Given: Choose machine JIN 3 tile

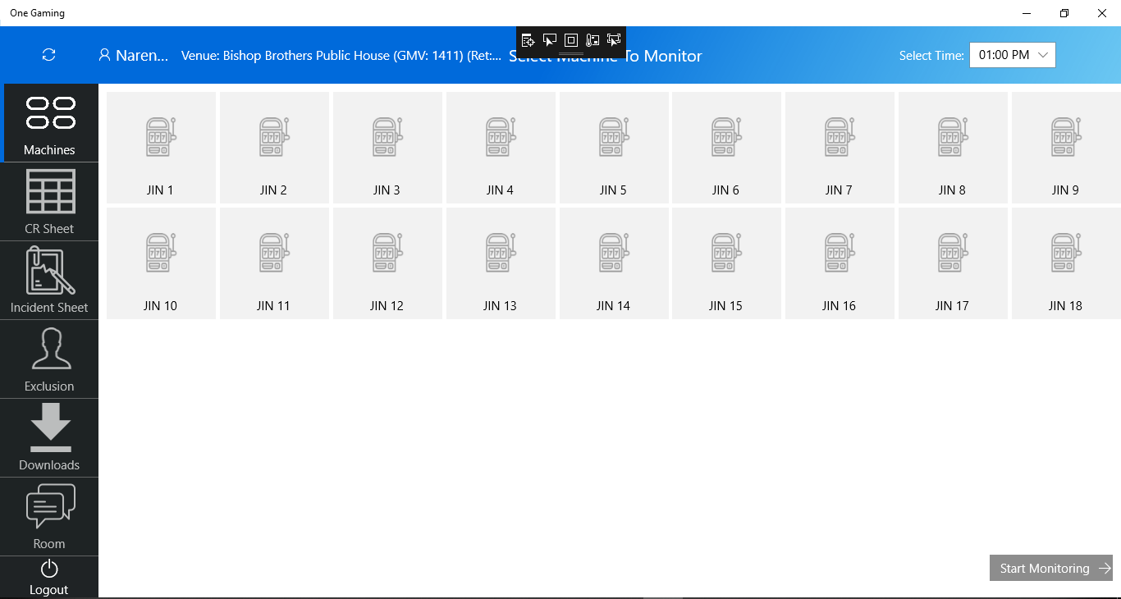Looking at the screenshot, I should (387, 147).
